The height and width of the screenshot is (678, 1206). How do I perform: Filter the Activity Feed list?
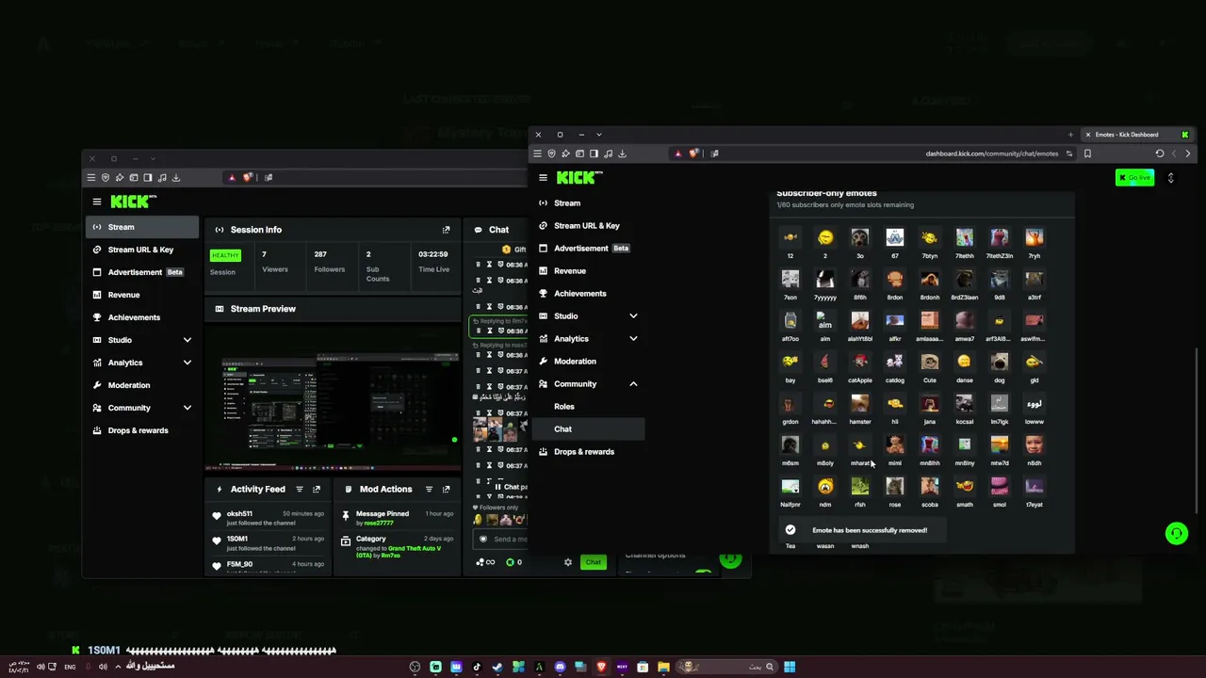pos(300,490)
